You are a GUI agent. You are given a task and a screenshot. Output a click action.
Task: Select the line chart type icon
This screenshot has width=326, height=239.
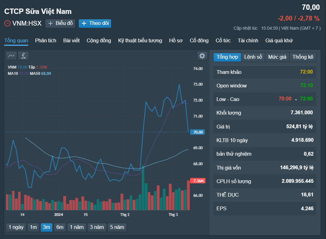(11, 56)
